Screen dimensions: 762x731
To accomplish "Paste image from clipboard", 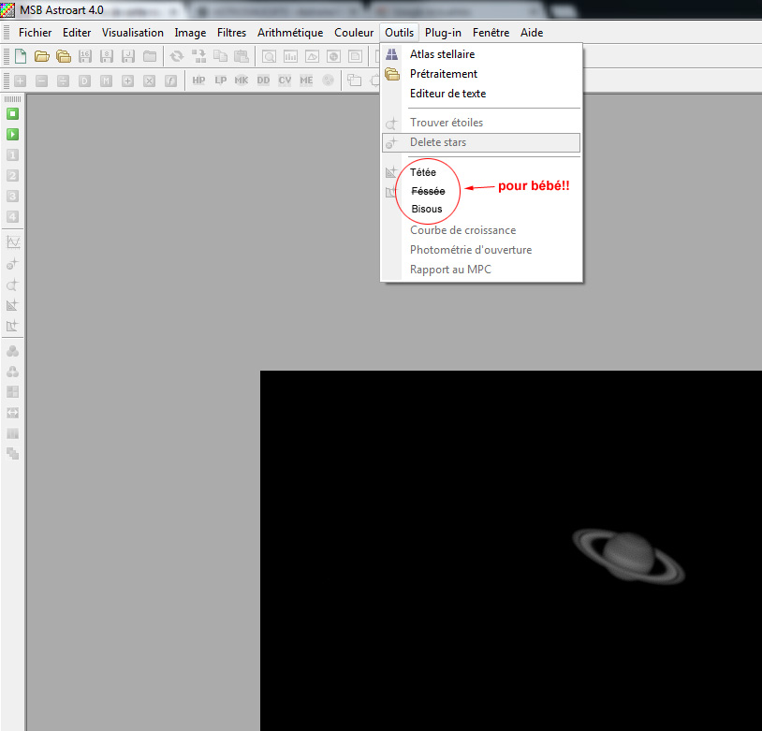I will click(x=242, y=56).
